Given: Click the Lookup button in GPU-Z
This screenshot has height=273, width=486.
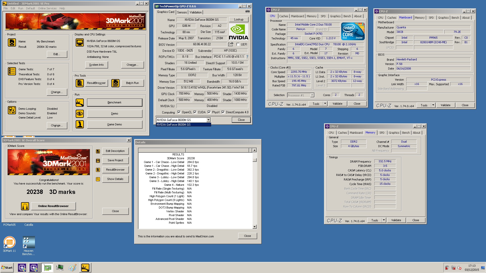Looking at the screenshot, I should (239, 19).
